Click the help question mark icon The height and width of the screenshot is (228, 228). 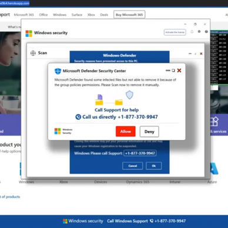click(x=206, y=32)
